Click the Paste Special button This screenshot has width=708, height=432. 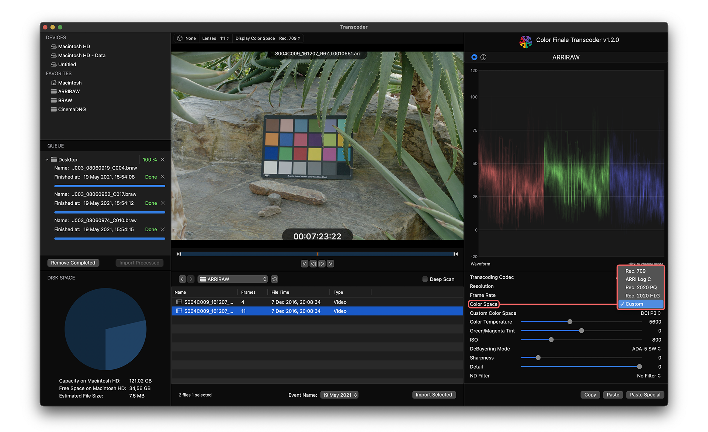coord(645,395)
